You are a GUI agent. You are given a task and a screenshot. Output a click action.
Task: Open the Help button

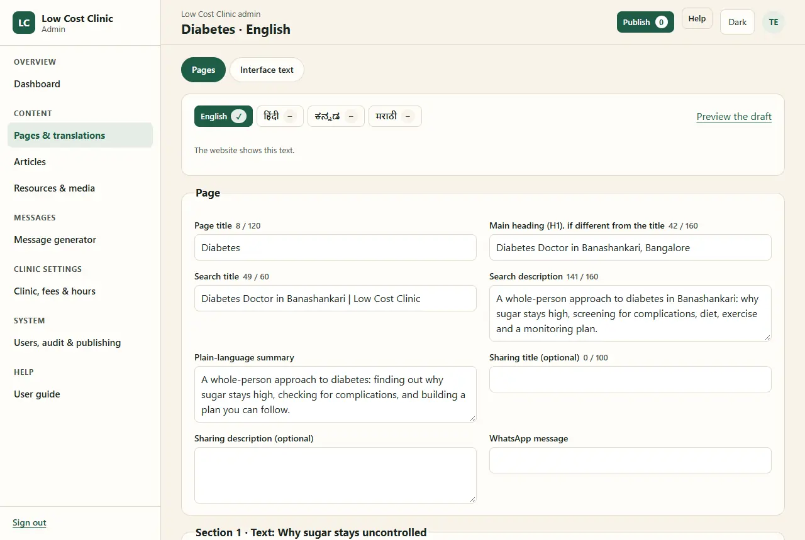click(x=697, y=19)
